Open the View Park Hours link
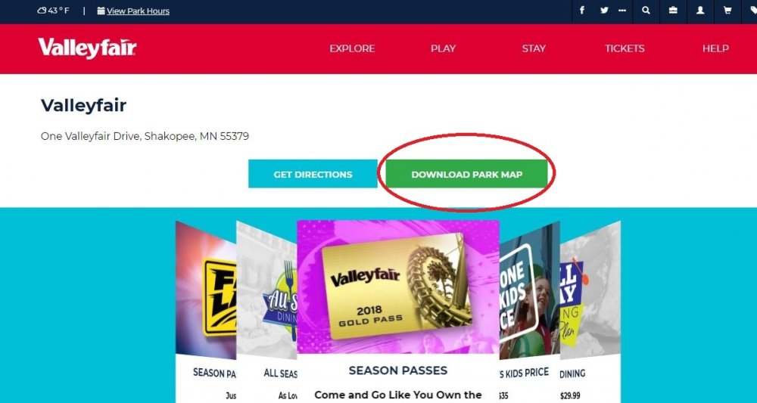Viewport: 757px width, 403px height. tap(133, 11)
